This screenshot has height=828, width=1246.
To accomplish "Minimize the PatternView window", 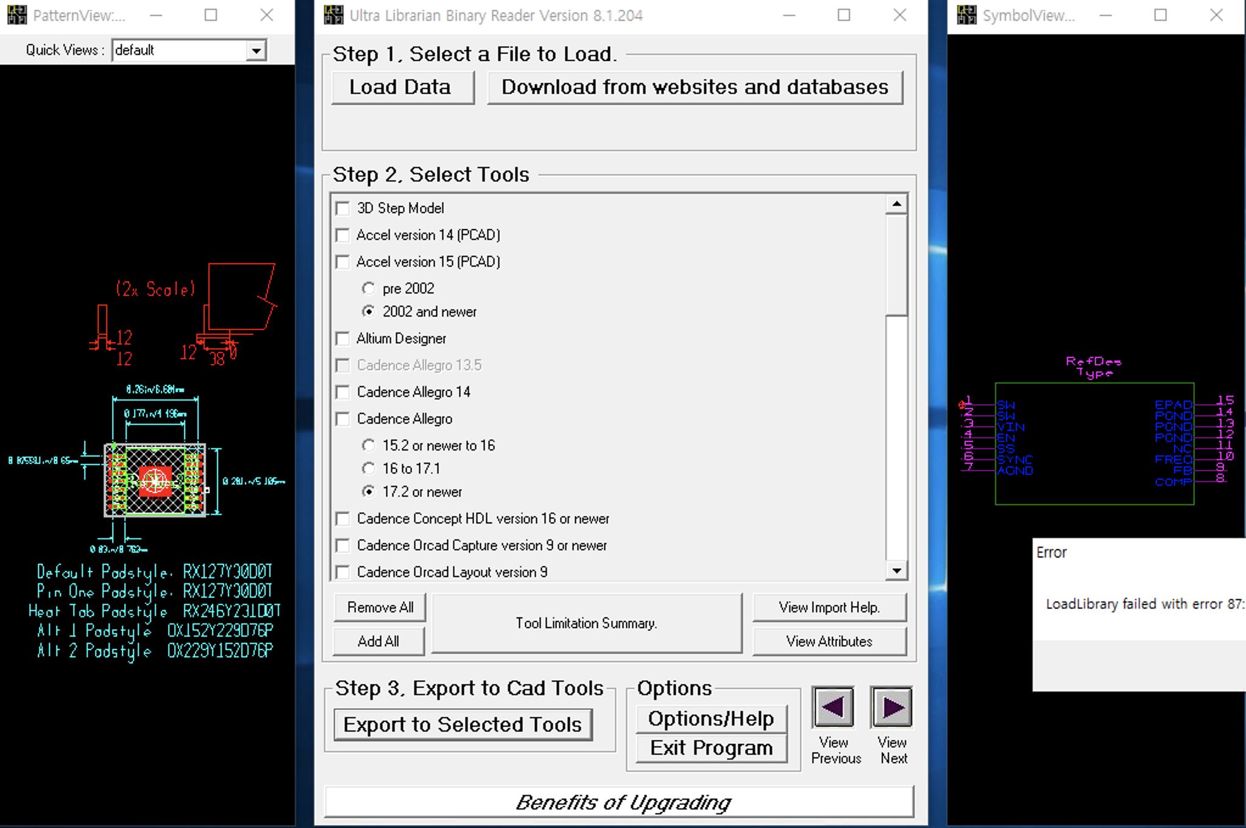I will (x=157, y=15).
